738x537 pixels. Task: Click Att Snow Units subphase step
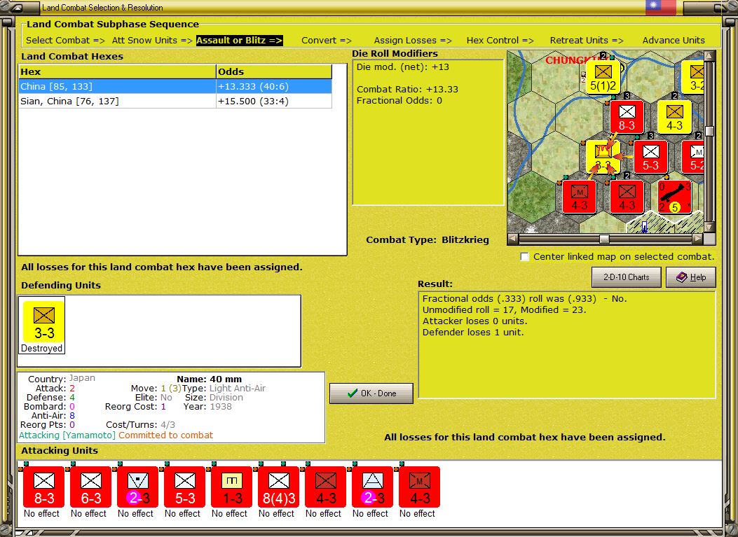152,41
